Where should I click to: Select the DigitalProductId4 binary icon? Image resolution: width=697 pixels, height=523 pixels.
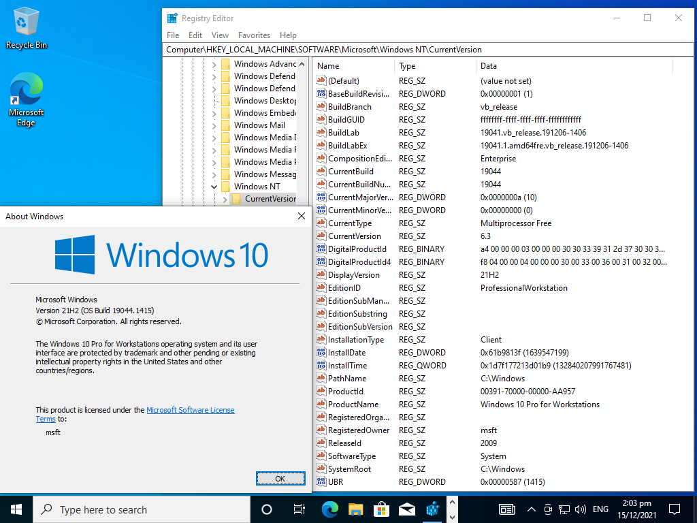[321, 261]
